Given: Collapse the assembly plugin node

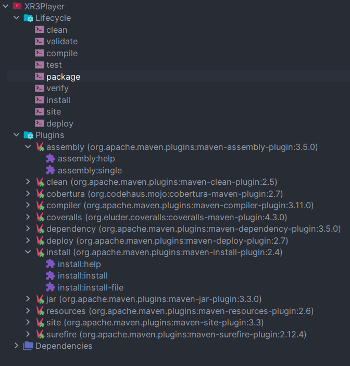Looking at the screenshot, I should click(x=28, y=147).
